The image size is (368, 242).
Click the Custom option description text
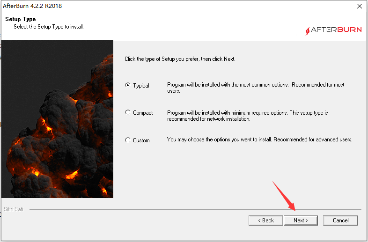click(259, 139)
